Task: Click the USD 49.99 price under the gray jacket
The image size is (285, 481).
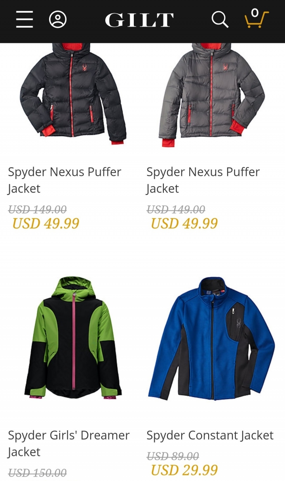Action: tap(184, 223)
